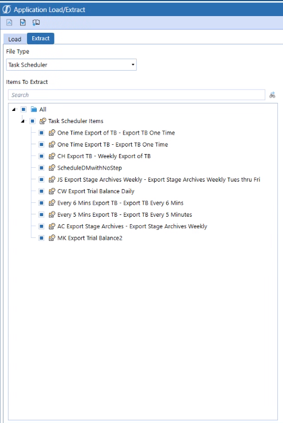283x423 pixels.
Task: Click the open book toolbar icon
Action: click(x=36, y=22)
